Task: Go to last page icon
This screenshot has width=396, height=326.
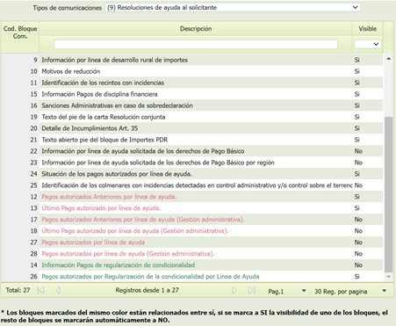Action: pyautogui.click(x=252, y=290)
